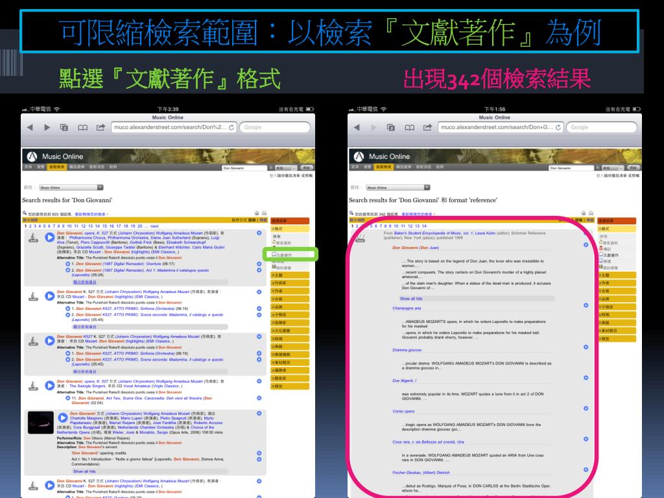The height and width of the screenshot is (498, 664).
Task: Open the Music Online go-to dropdown in right page
Action: [x=398, y=187]
